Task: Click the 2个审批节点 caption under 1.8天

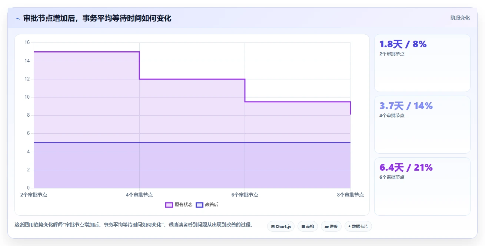Action: point(392,54)
